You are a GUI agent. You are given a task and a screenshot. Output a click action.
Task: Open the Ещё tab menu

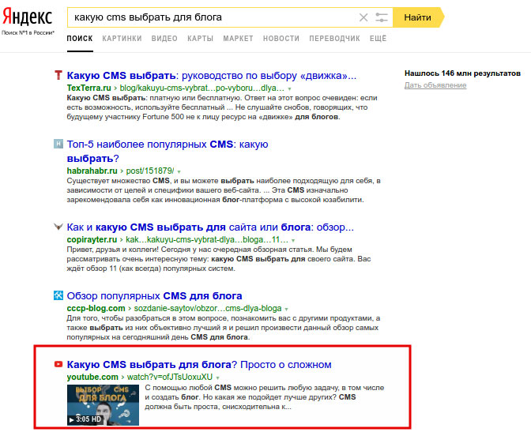[x=378, y=38]
